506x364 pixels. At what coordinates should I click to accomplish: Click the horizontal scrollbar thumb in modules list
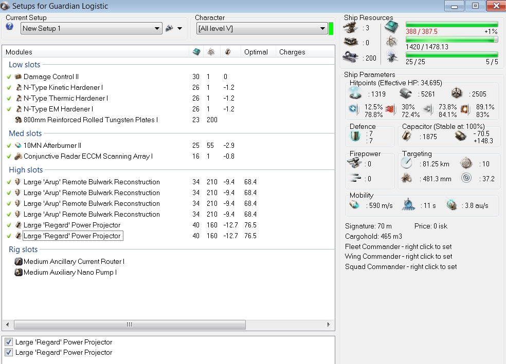(130, 324)
